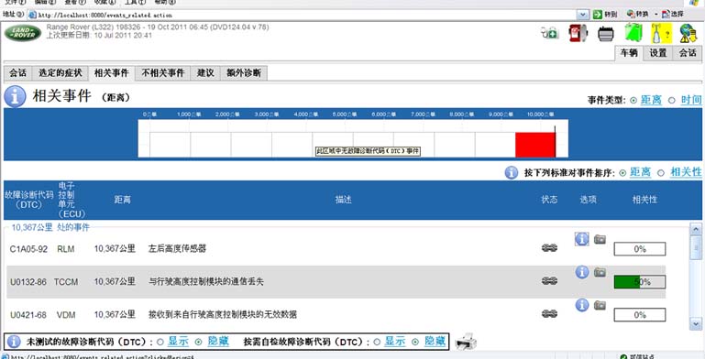This screenshot has height=359, width=705.
Task: Click scroll-down arrow of event list
Action: [696, 323]
